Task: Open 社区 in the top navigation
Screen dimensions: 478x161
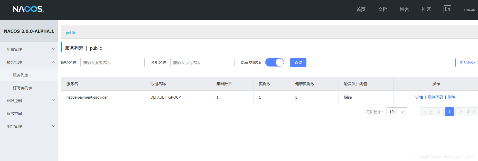Action: coord(426,10)
